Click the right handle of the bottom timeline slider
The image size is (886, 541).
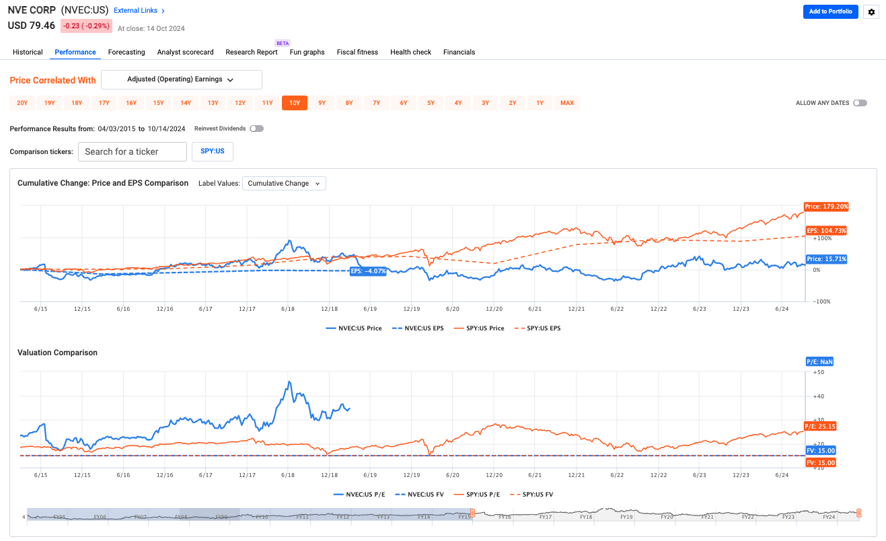[859, 513]
